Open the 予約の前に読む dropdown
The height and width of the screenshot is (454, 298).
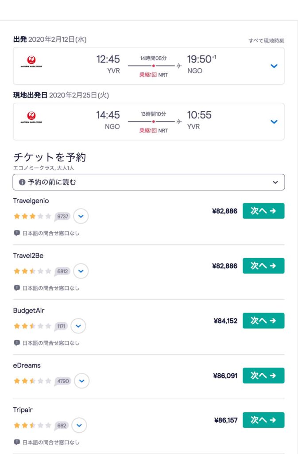click(x=275, y=182)
